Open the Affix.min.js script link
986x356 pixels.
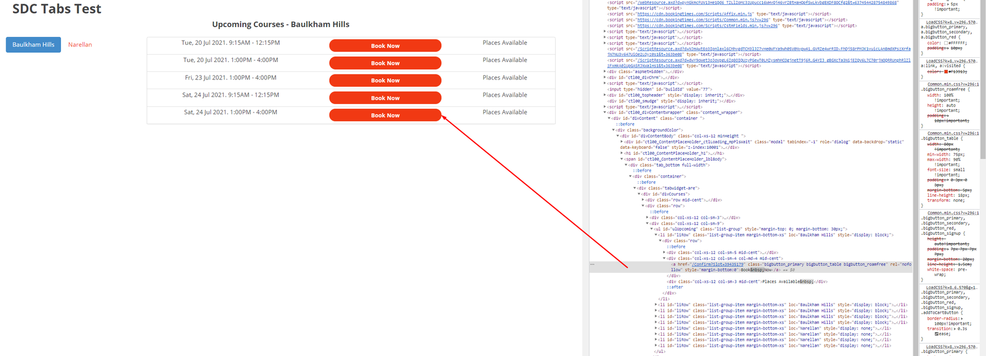[695, 14]
